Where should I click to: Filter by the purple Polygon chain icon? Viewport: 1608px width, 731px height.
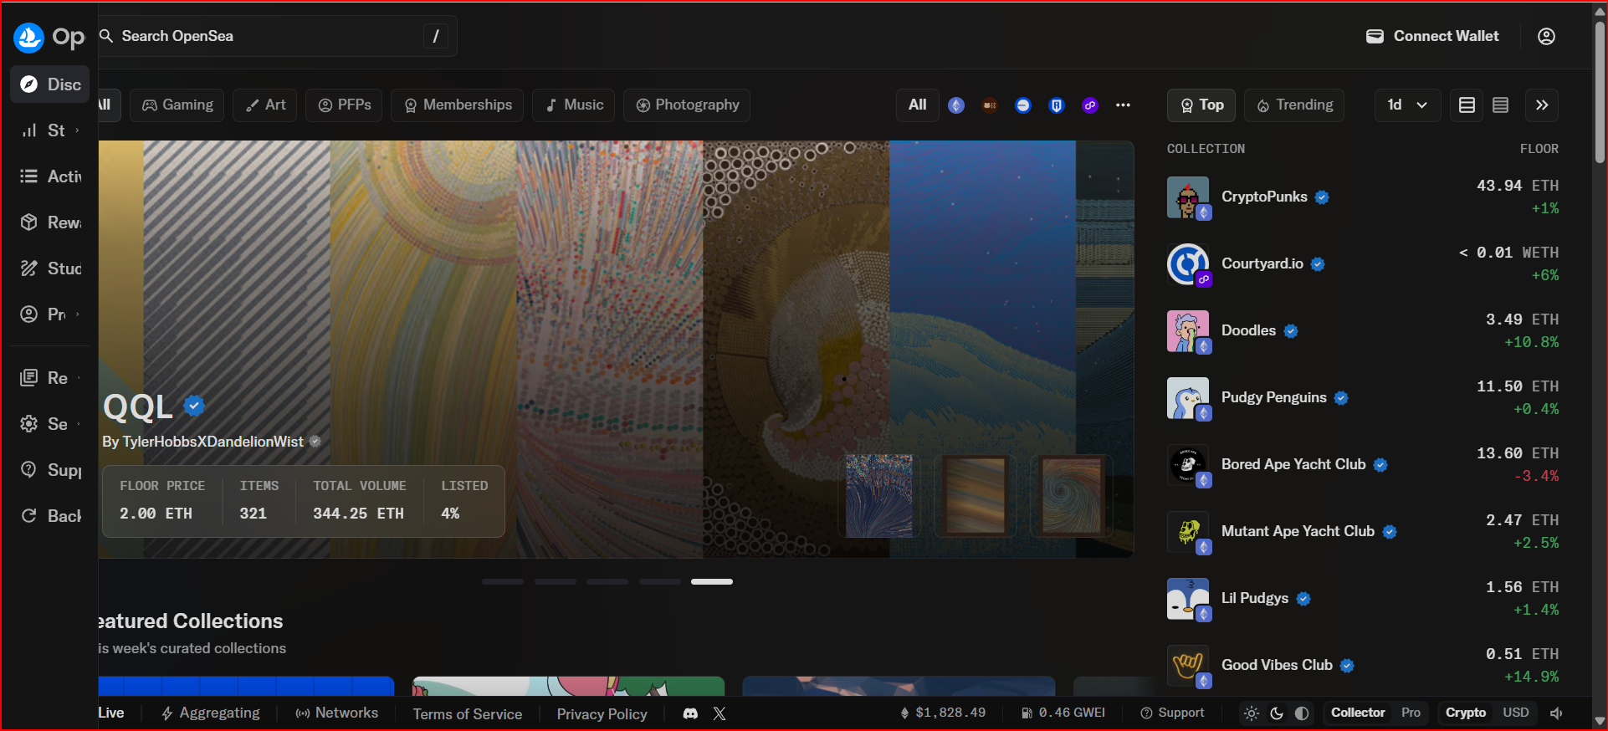pyautogui.click(x=1090, y=105)
